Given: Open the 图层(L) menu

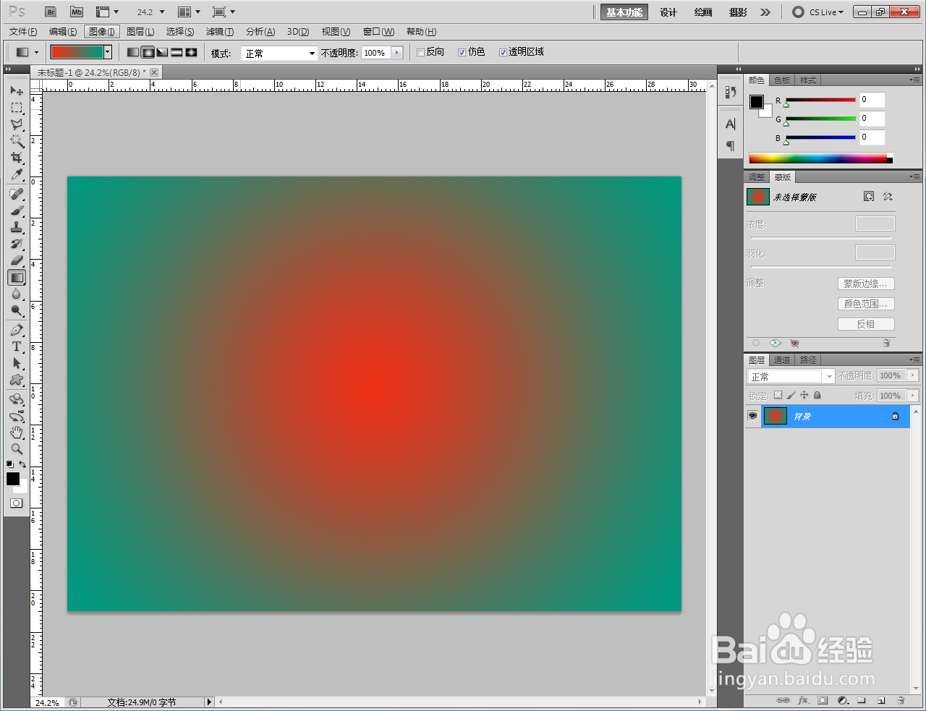Looking at the screenshot, I should tap(140, 32).
